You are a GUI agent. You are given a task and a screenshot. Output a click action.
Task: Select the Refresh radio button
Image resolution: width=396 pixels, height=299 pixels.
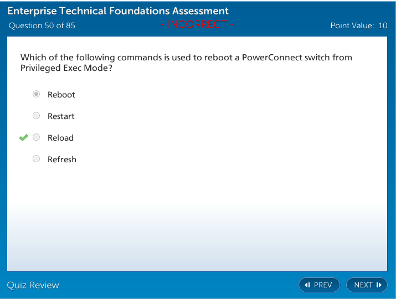tap(37, 159)
